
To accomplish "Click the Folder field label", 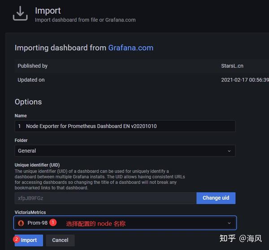I will pyautogui.click(x=21, y=140).
